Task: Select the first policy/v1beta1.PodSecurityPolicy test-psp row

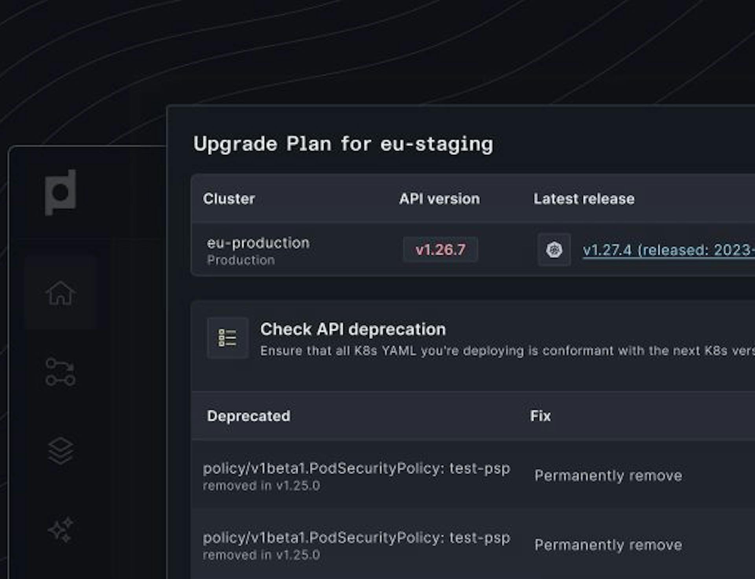Action: tap(473, 475)
